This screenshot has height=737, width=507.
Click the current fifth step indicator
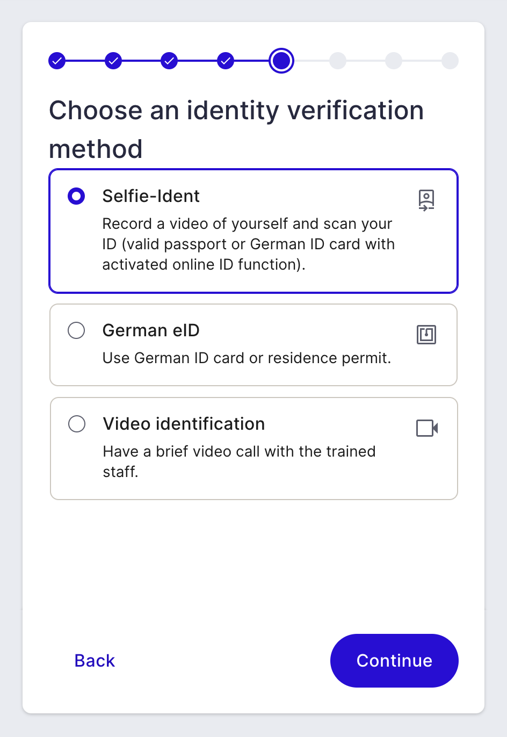pos(281,61)
